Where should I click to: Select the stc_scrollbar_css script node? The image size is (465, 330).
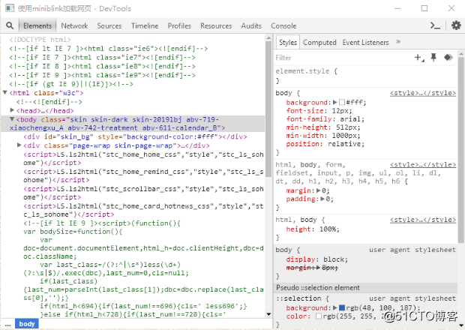(143, 193)
